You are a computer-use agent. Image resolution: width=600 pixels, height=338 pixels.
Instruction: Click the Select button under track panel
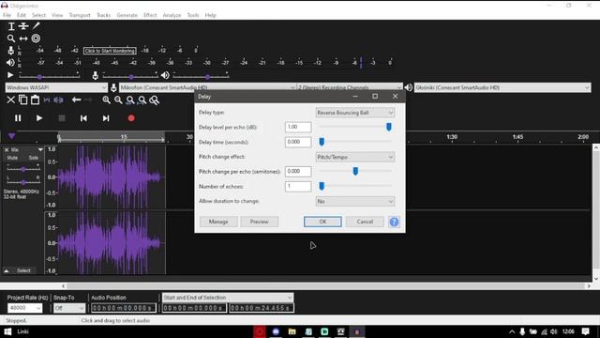click(x=23, y=270)
